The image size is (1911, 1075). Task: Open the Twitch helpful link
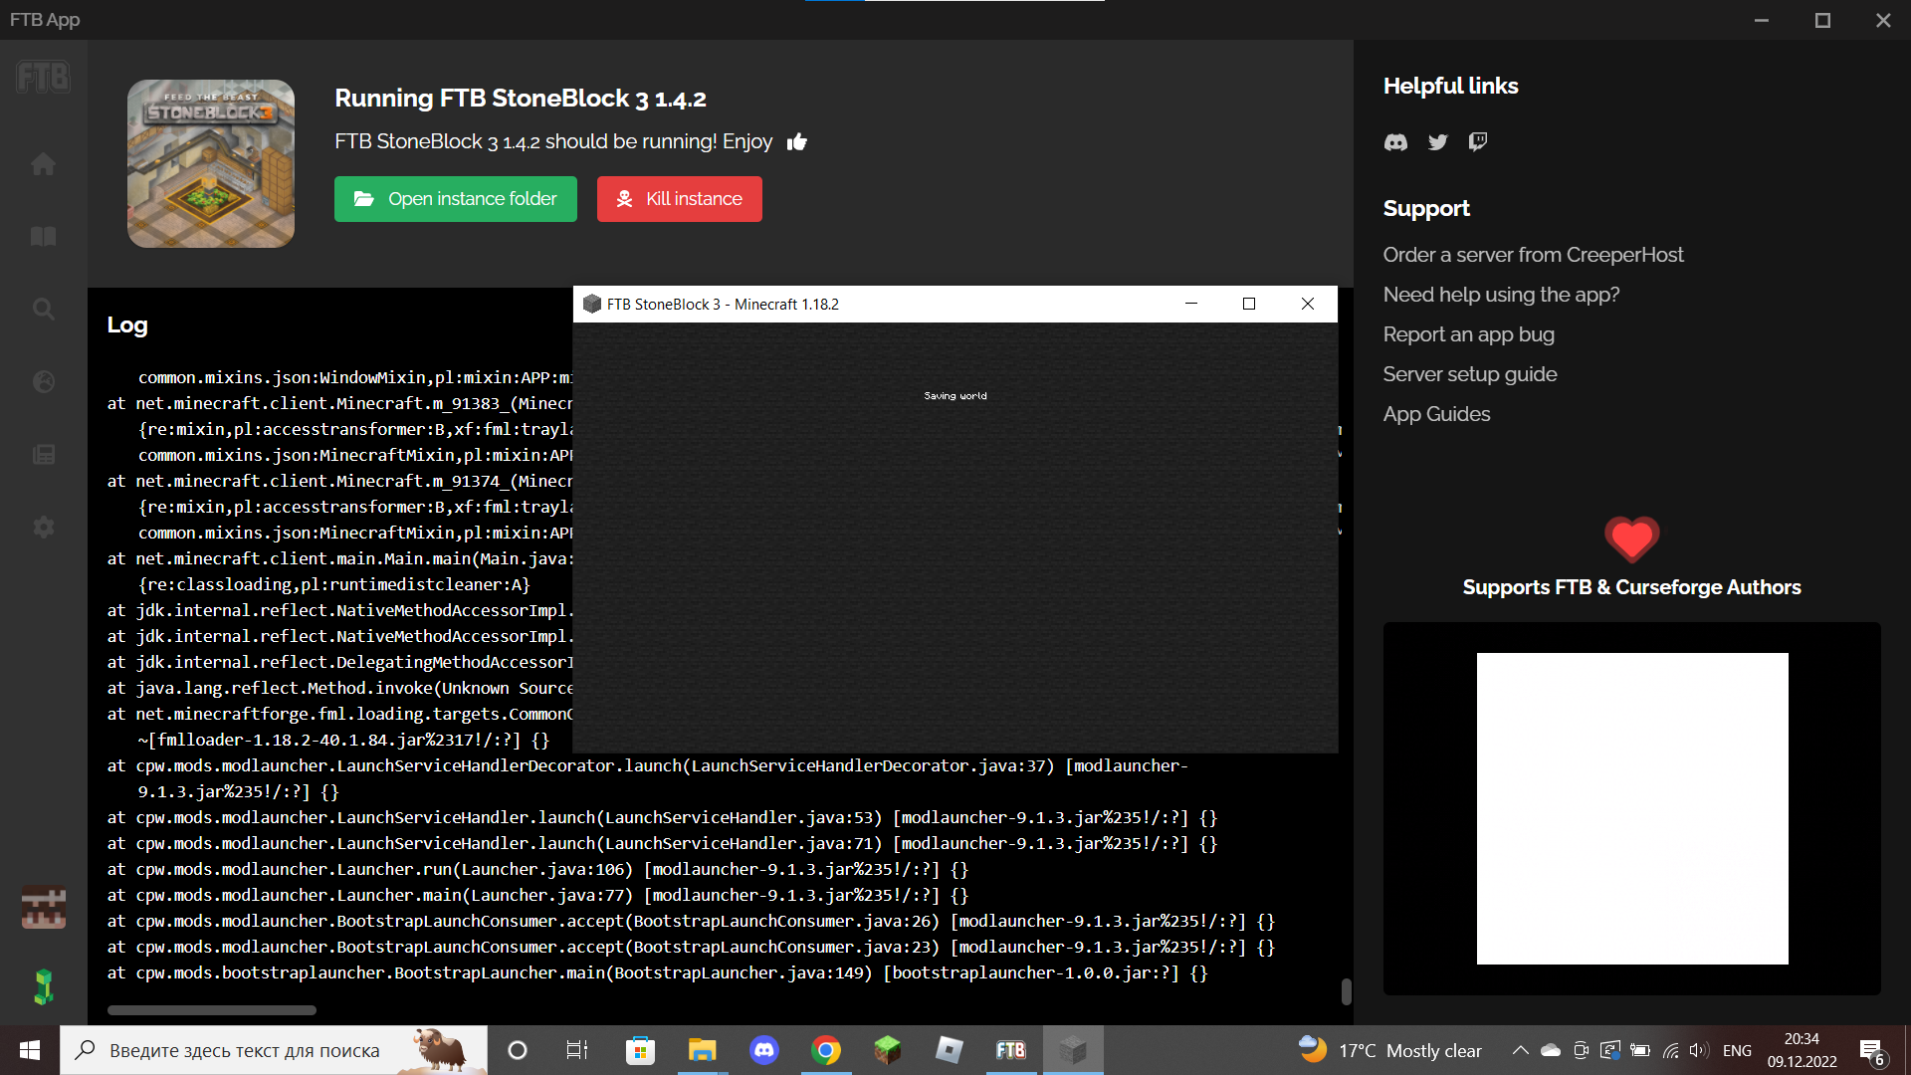(x=1477, y=142)
